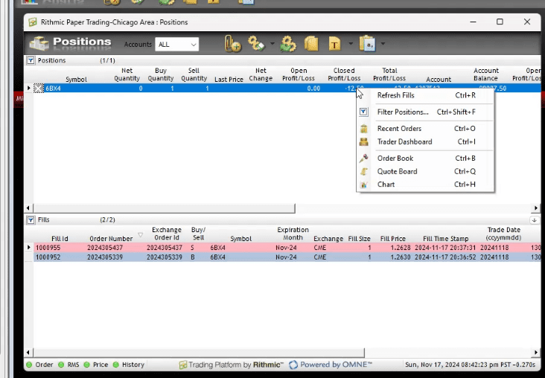Choose Refresh Fills from the context menu
Image resolution: width=545 pixels, height=378 pixels.
[x=395, y=96]
